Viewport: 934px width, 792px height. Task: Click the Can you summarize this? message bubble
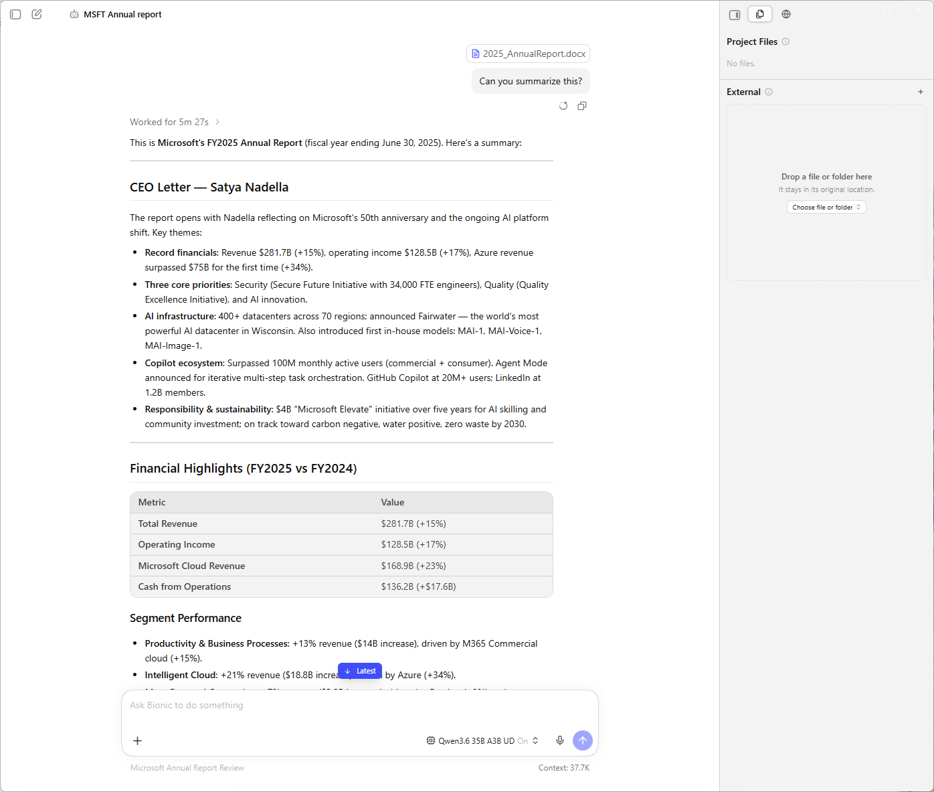tap(531, 81)
